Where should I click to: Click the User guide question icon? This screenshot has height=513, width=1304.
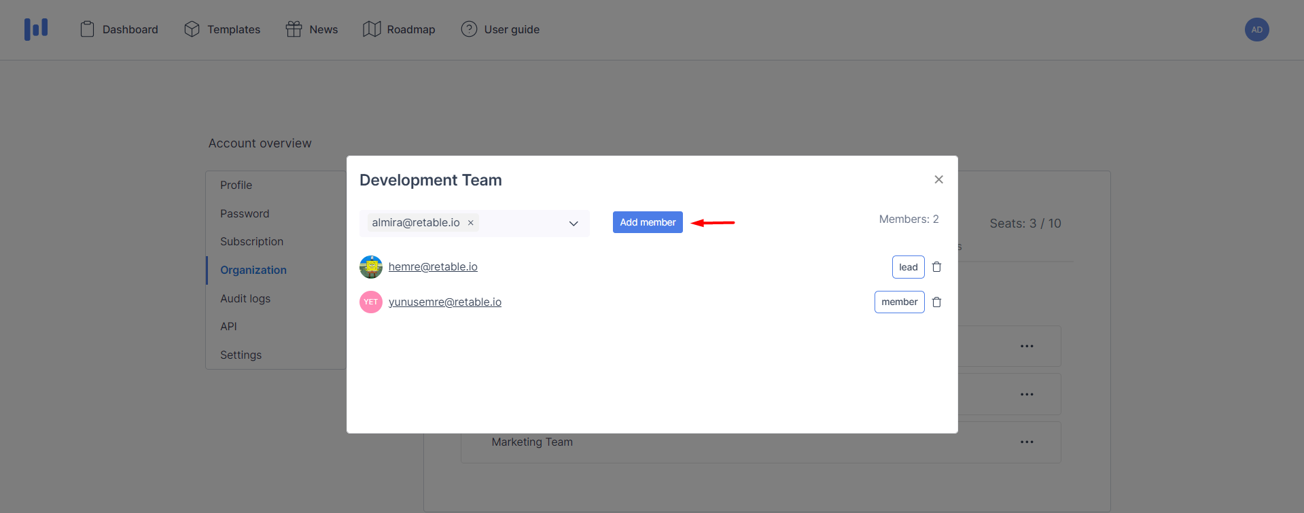click(x=469, y=29)
